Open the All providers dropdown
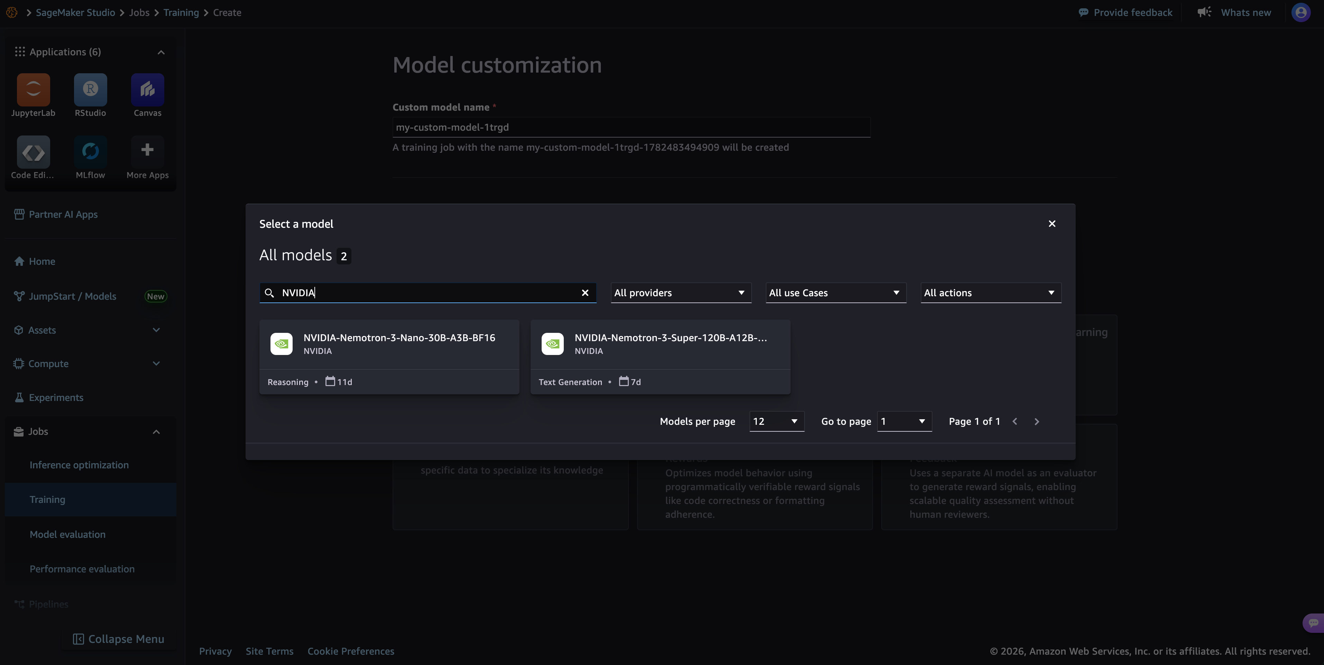 [x=680, y=293]
